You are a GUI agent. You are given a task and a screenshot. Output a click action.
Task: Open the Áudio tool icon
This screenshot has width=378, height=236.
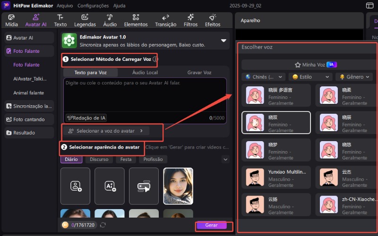pos(110,17)
